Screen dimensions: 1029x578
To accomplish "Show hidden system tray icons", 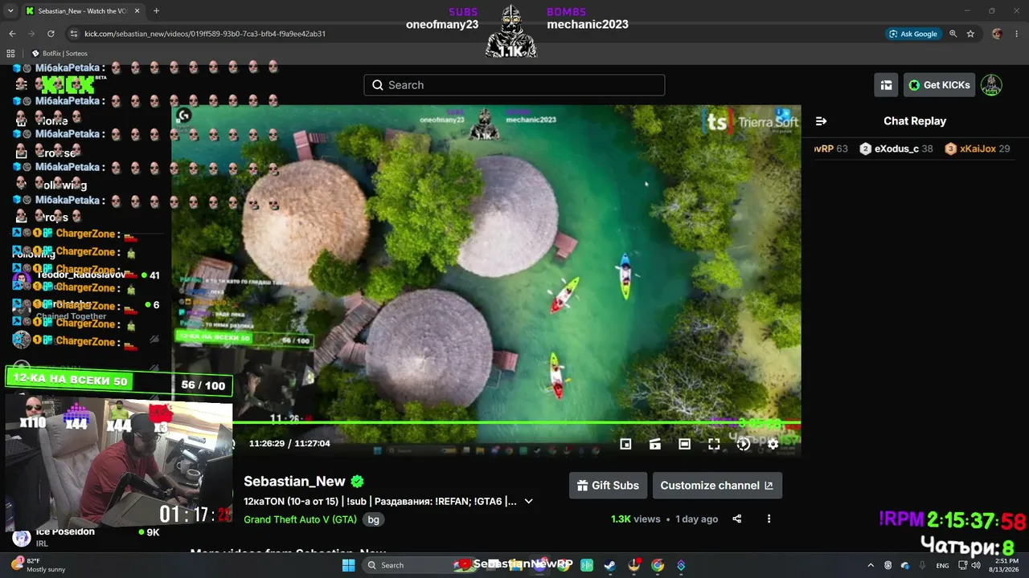I will pos(871,565).
